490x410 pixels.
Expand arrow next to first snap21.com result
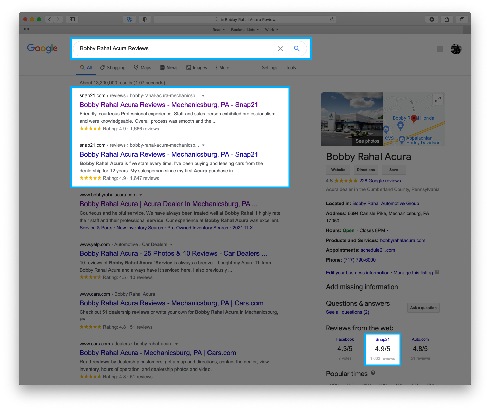203,96
